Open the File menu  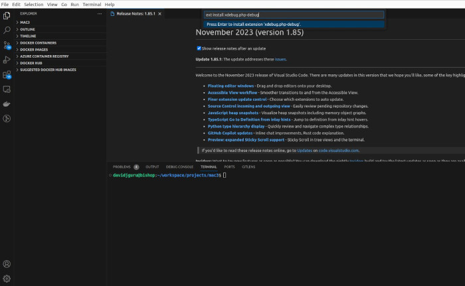coord(5,5)
